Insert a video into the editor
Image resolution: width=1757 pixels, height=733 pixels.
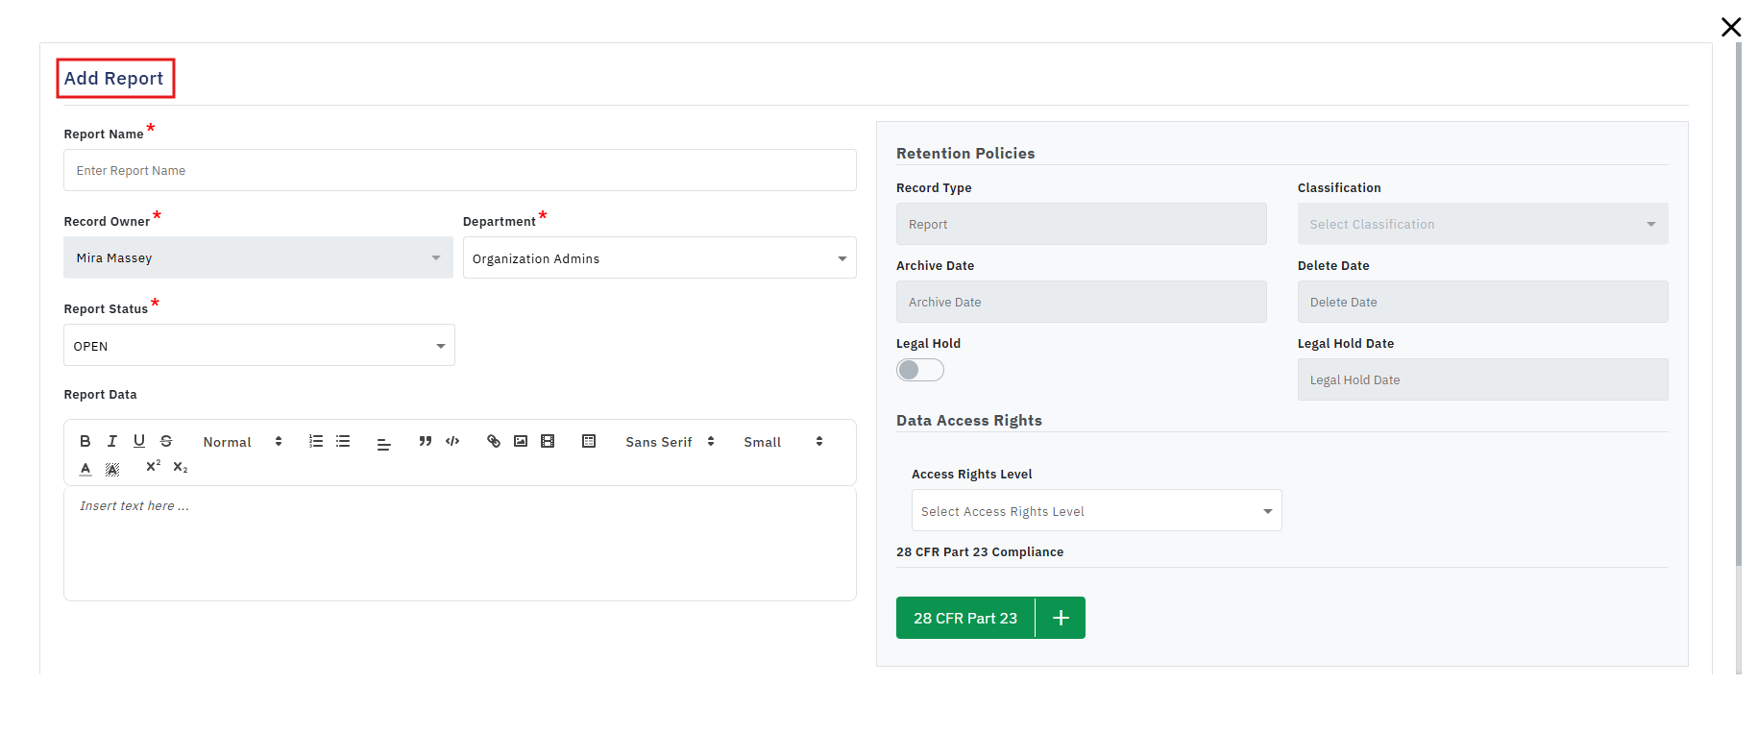pos(548,441)
